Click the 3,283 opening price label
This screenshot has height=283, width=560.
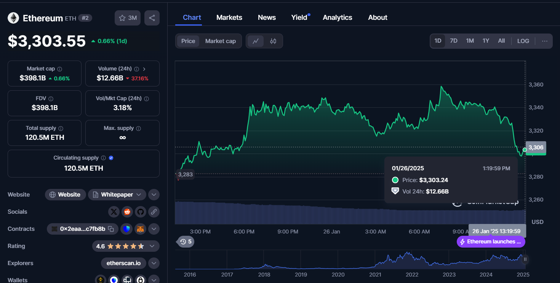(186, 174)
